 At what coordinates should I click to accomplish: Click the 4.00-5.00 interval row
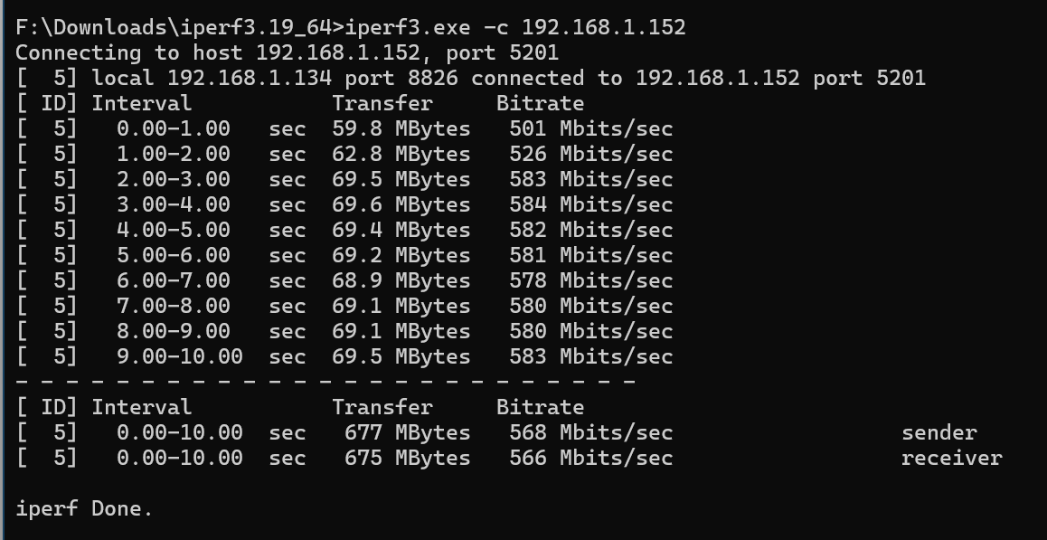click(x=344, y=231)
